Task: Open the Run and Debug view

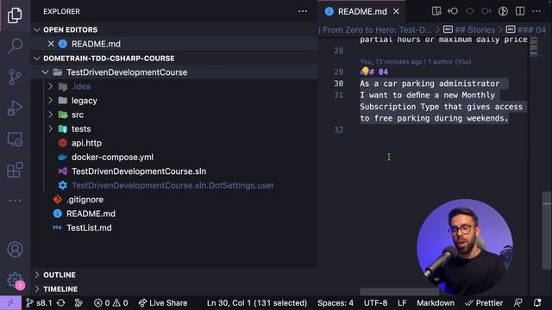Action: click(x=15, y=108)
